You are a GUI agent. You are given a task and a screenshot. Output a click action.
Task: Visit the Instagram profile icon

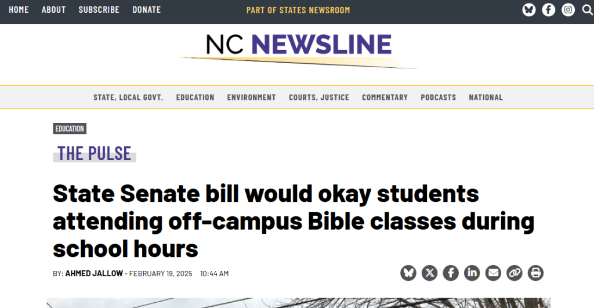(x=568, y=10)
